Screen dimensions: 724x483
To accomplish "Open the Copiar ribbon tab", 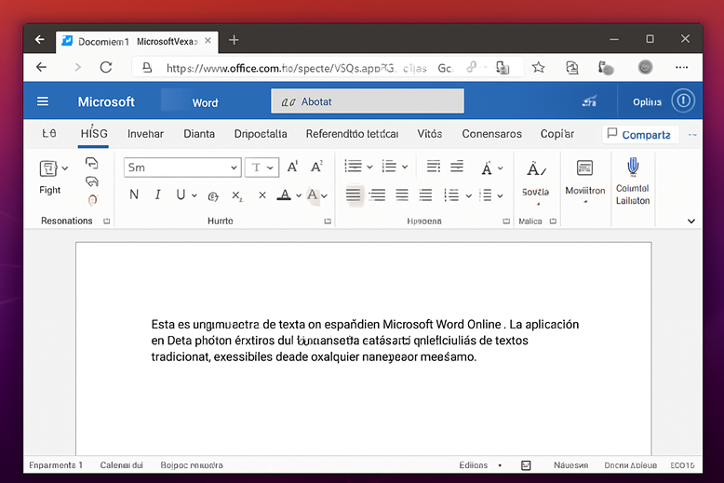I will tap(557, 134).
